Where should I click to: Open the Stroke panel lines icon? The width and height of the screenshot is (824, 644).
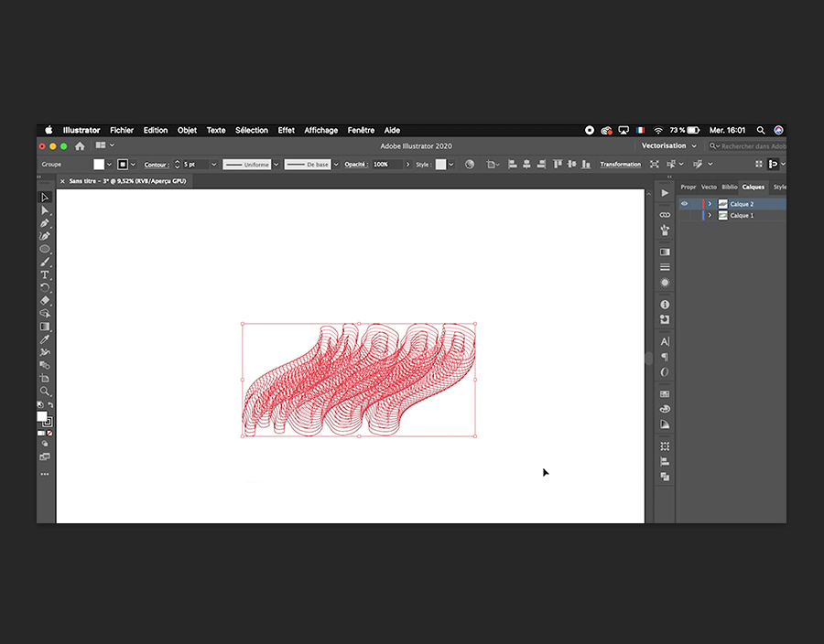click(665, 267)
